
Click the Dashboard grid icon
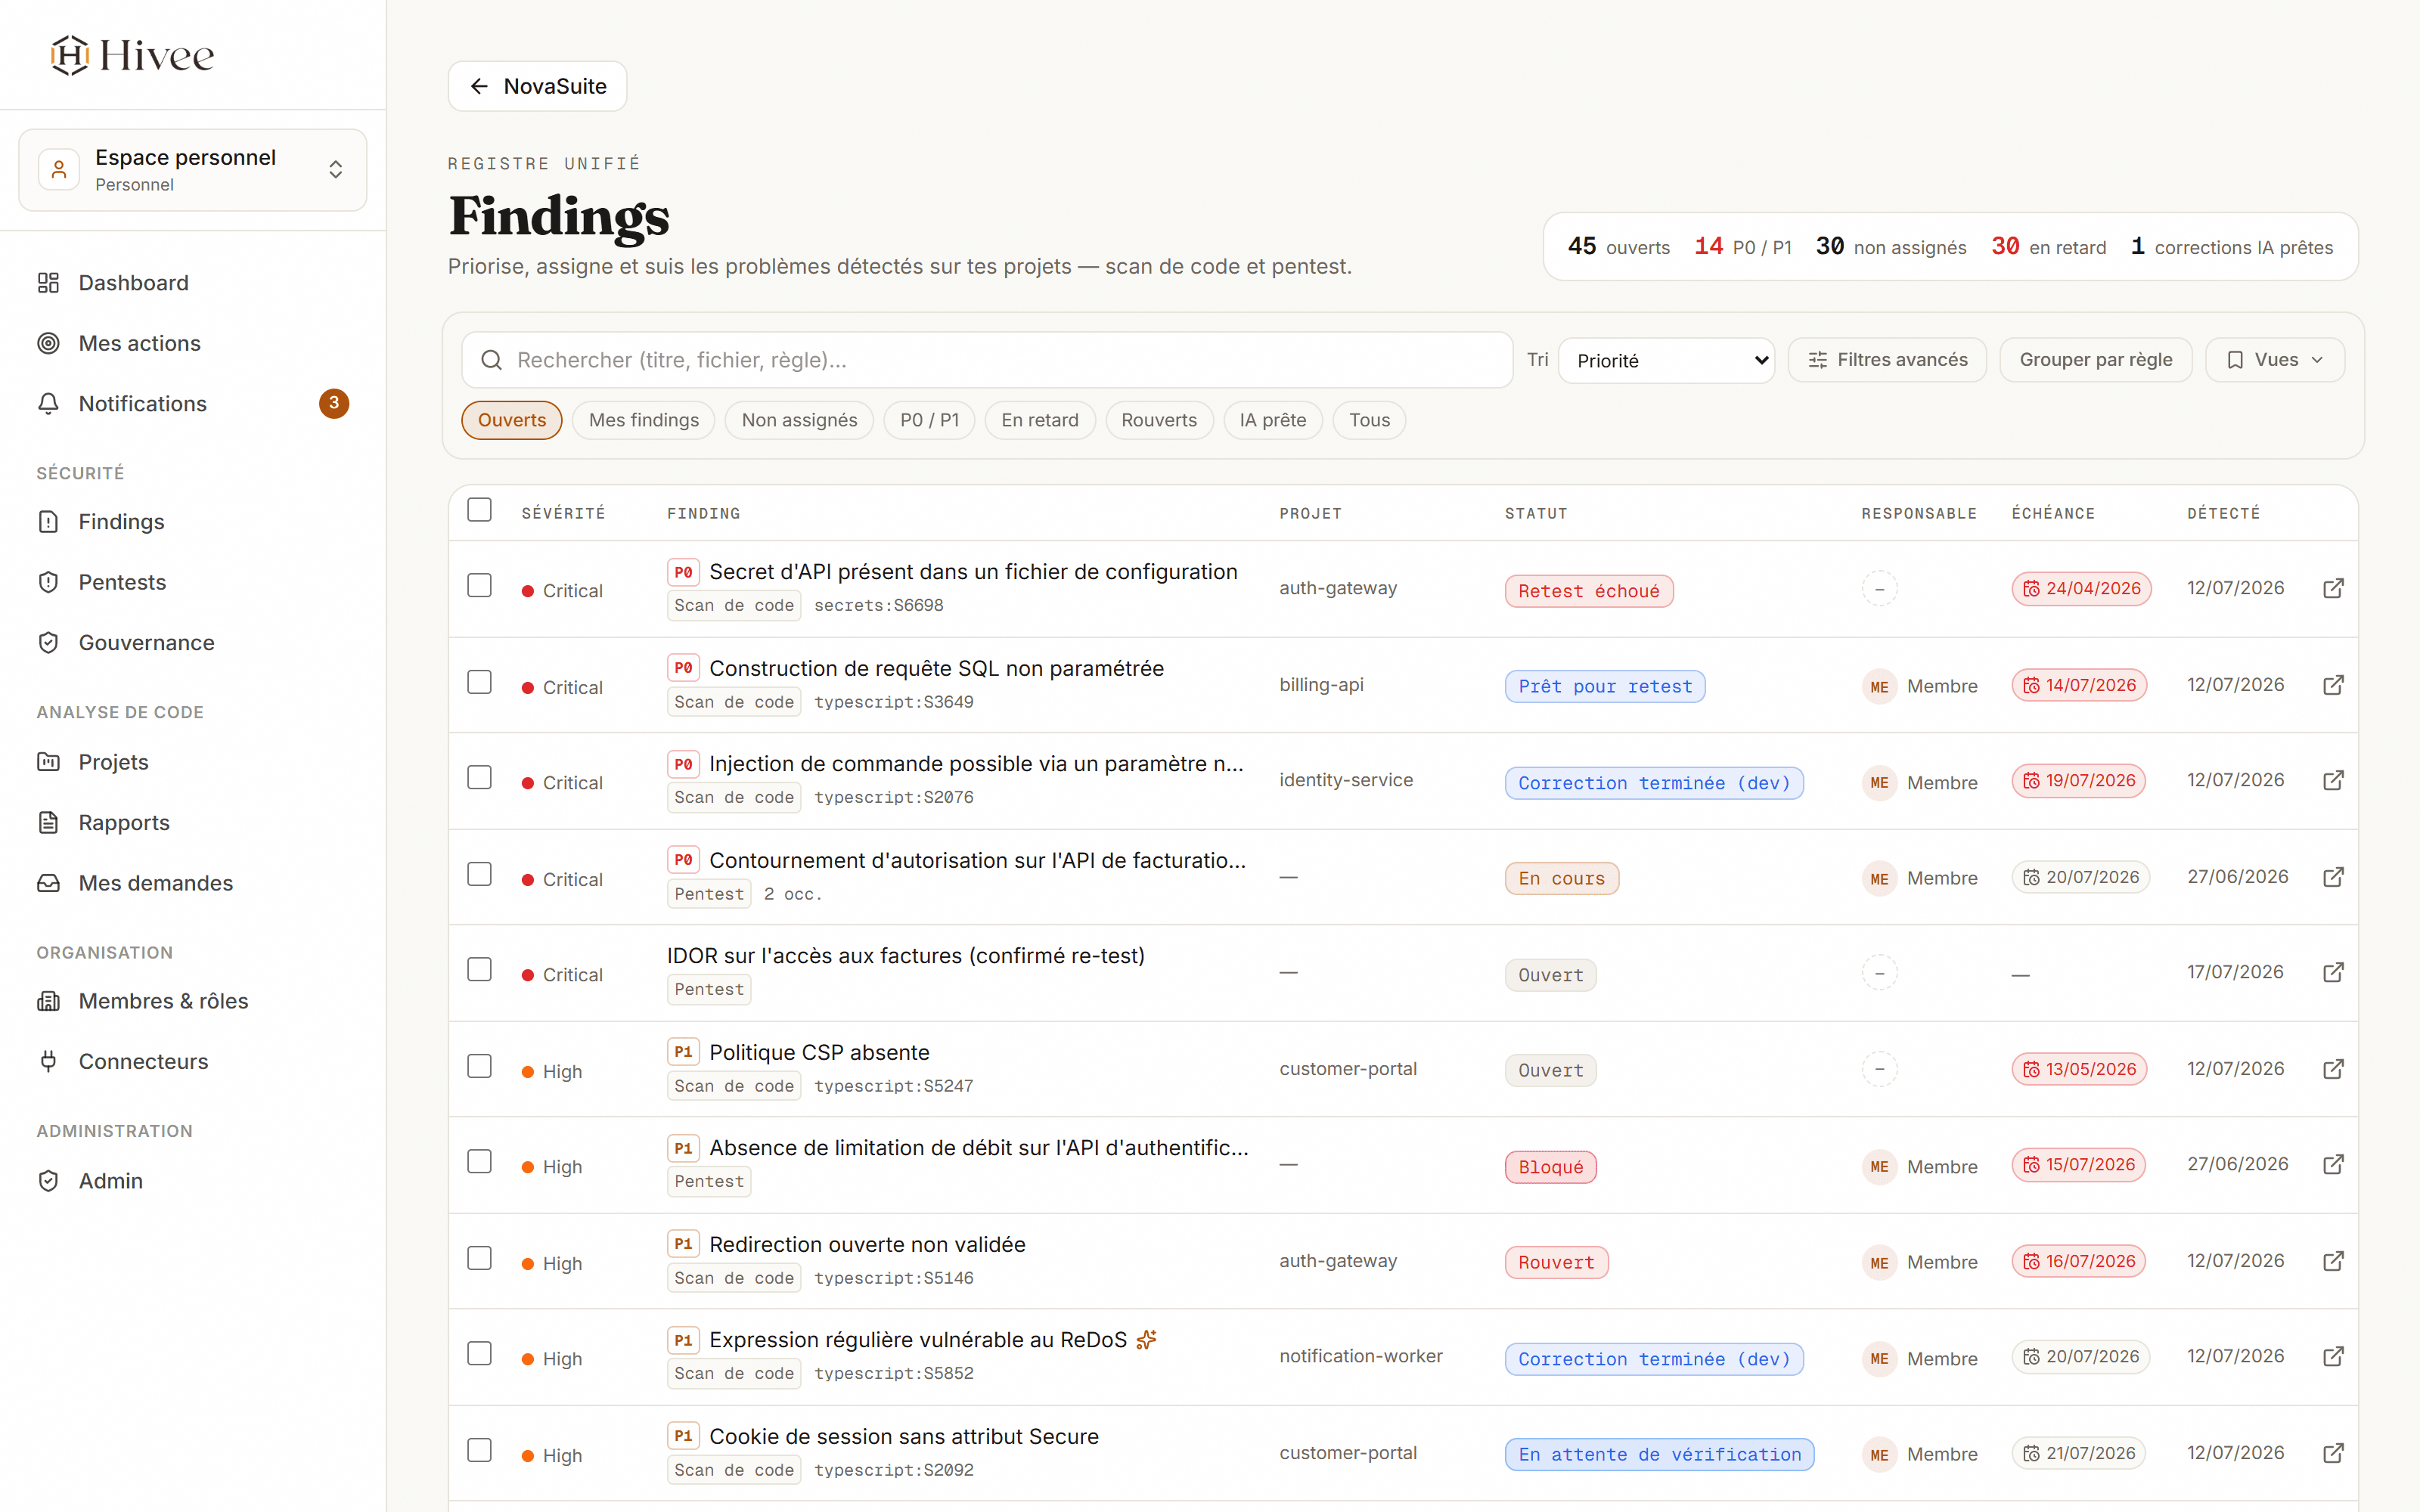[x=48, y=283]
